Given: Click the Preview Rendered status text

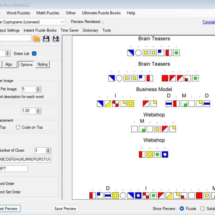Looking at the screenshot, I should coord(87,21).
